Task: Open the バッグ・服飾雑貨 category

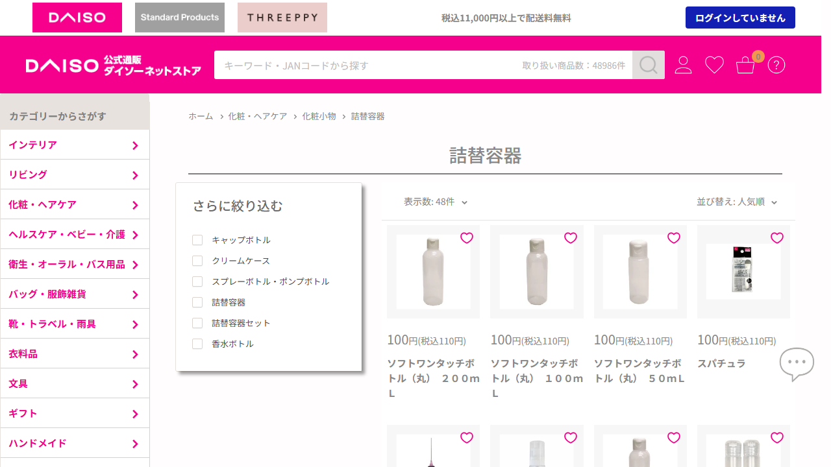Action: pos(75,294)
